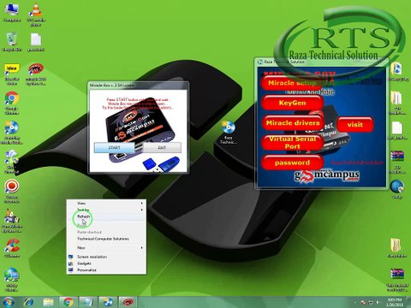The width and height of the screenshot is (411, 308).
Task: Open Windows Explorer from the taskbar
Action: pos(48,302)
